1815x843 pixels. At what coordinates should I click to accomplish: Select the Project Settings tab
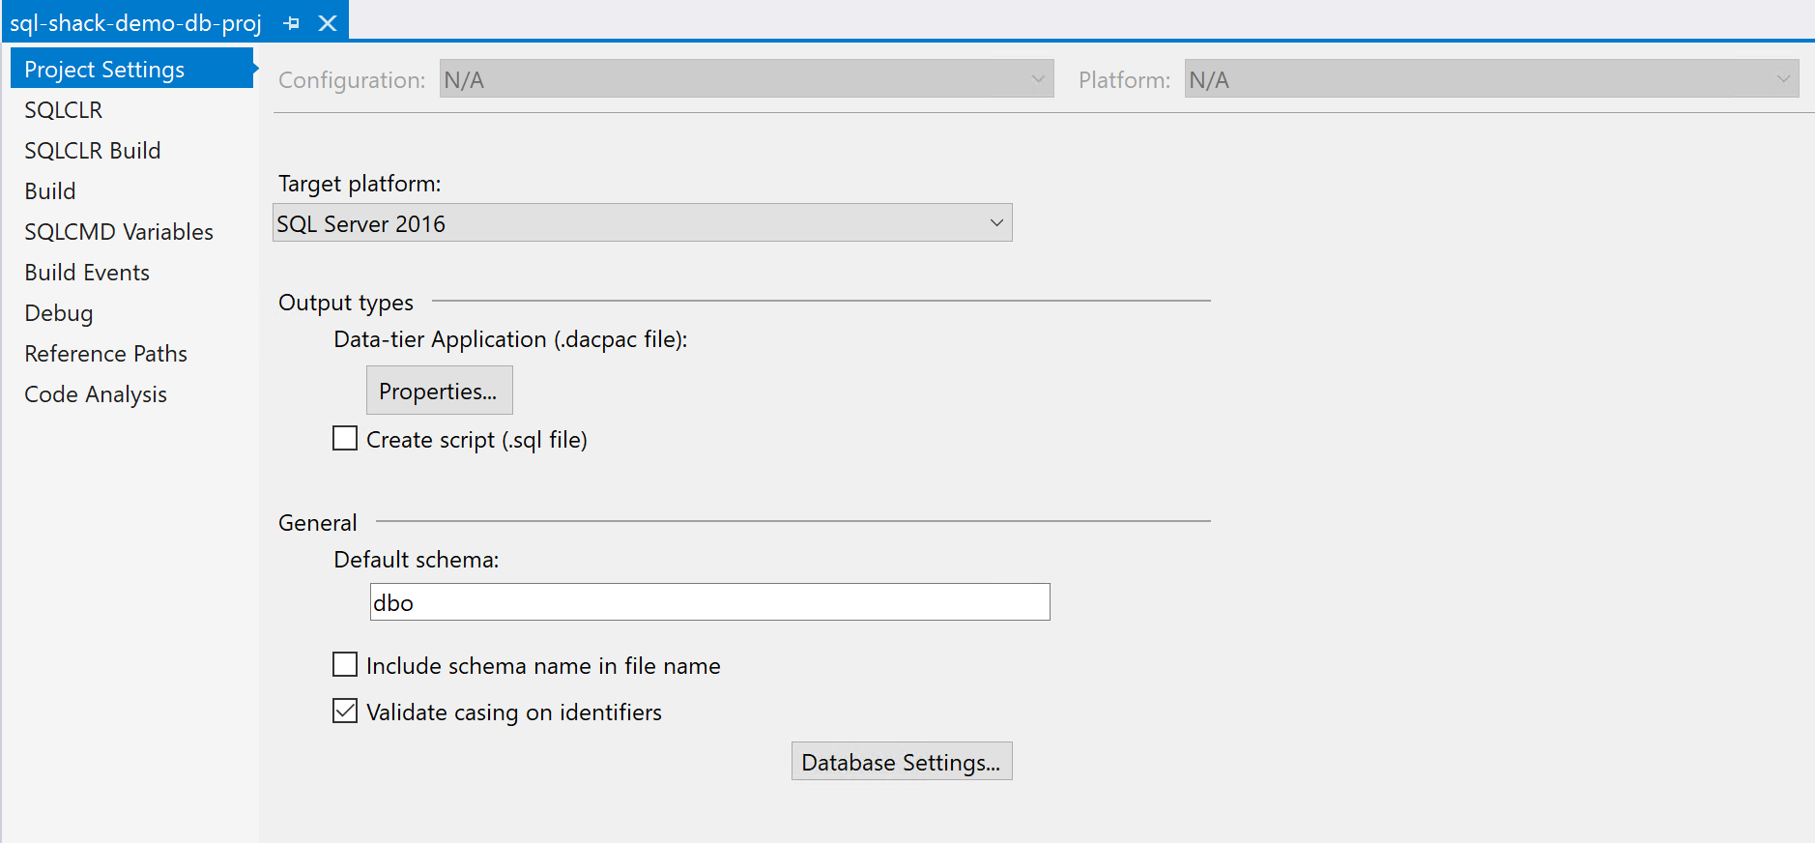[104, 70]
